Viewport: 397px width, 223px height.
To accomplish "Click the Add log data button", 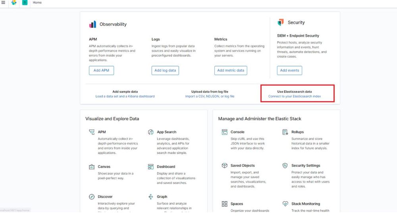I will tap(165, 70).
